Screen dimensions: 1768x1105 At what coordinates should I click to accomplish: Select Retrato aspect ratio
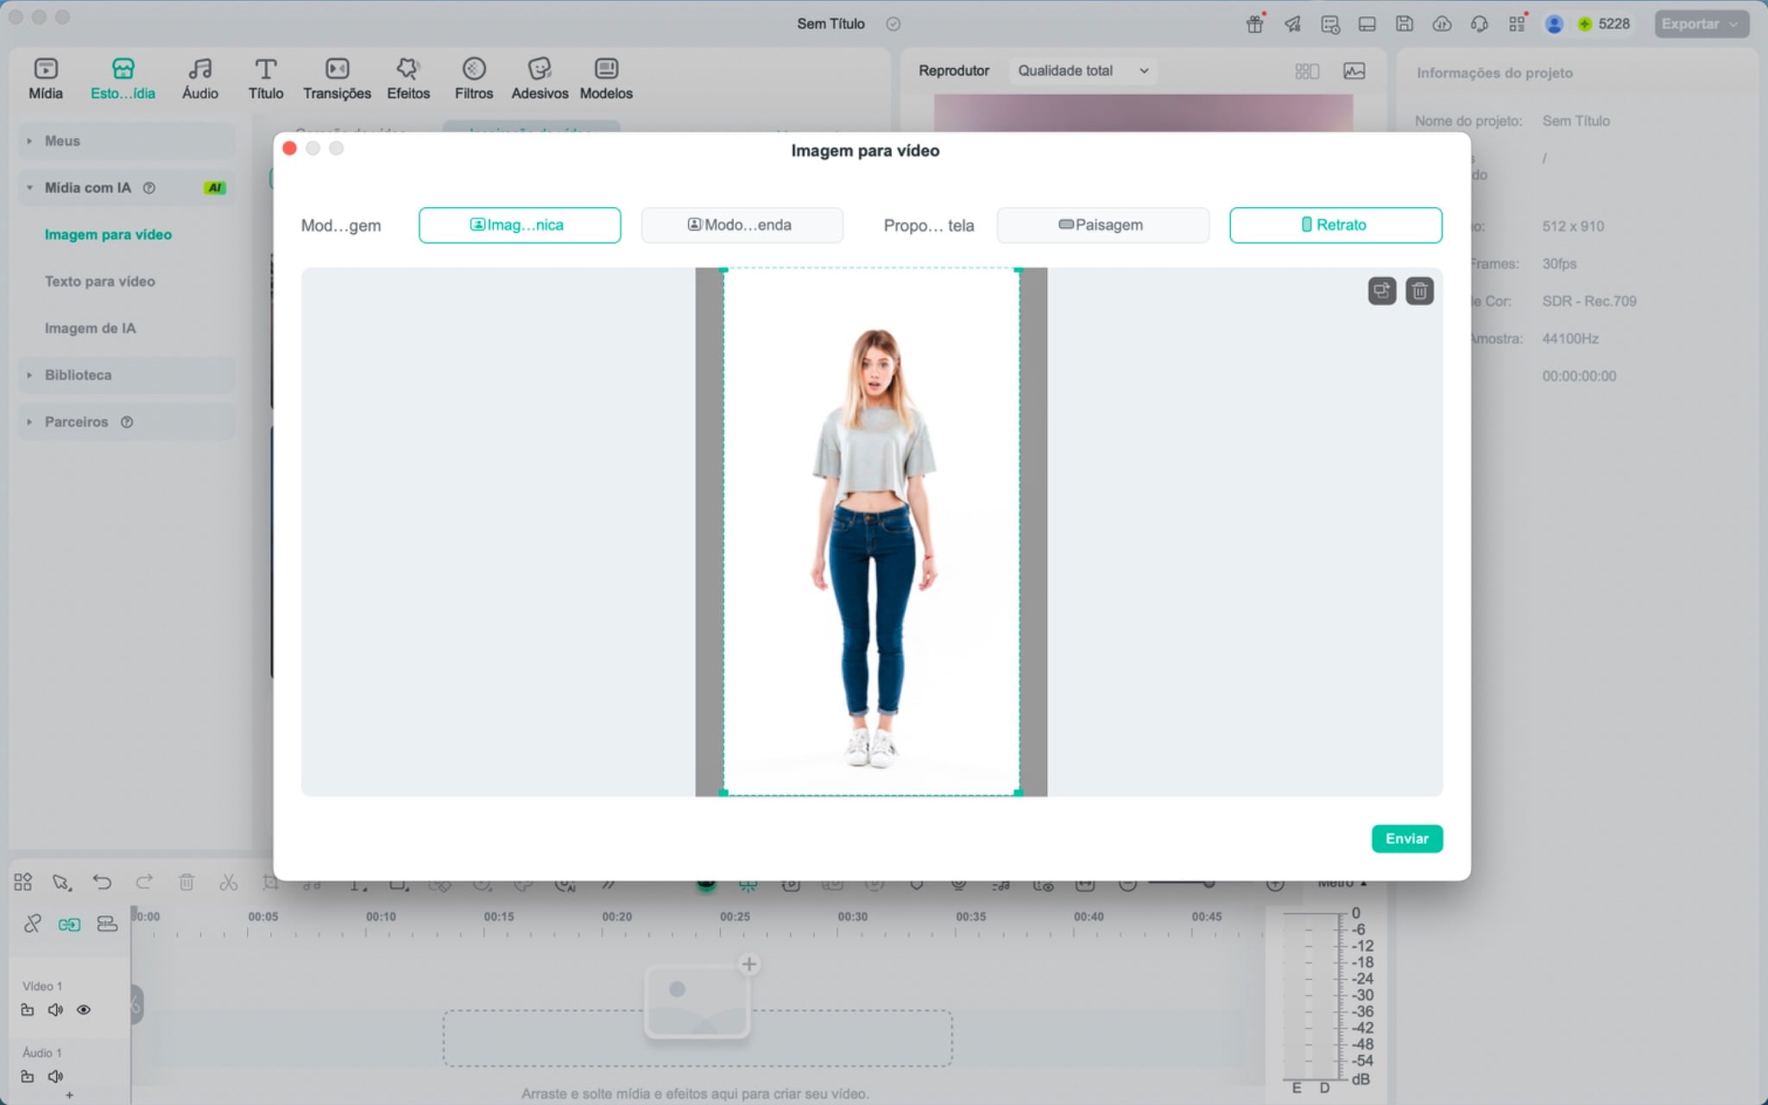[1335, 225]
